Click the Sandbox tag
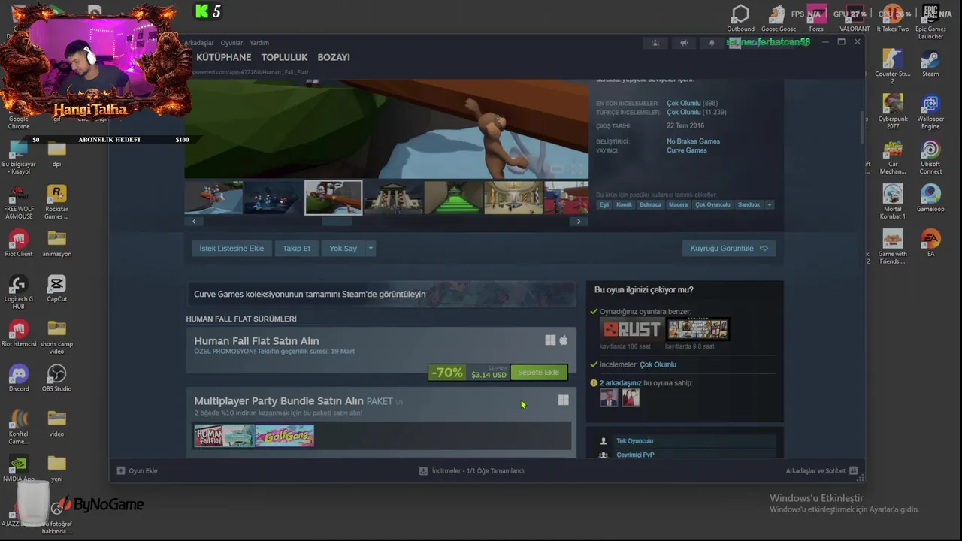The width and height of the screenshot is (962, 541). pos(749,204)
